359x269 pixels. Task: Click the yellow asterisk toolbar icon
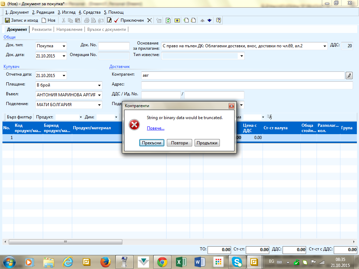point(177,20)
